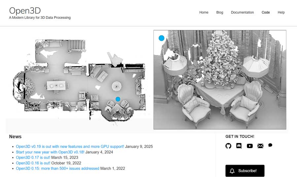This screenshot has height=177, width=297.
Task: Open the GitHub icon link
Action: tap(228, 146)
